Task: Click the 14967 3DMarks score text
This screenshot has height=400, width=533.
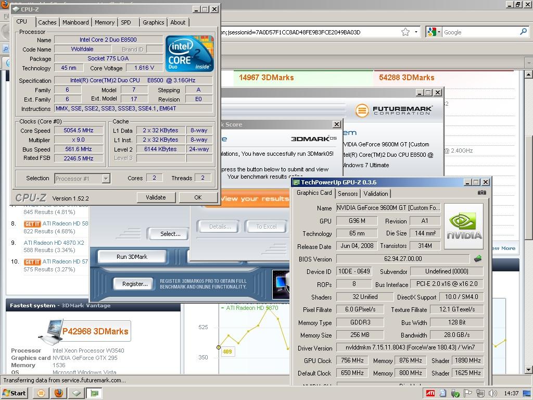Action: click(x=266, y=78)
